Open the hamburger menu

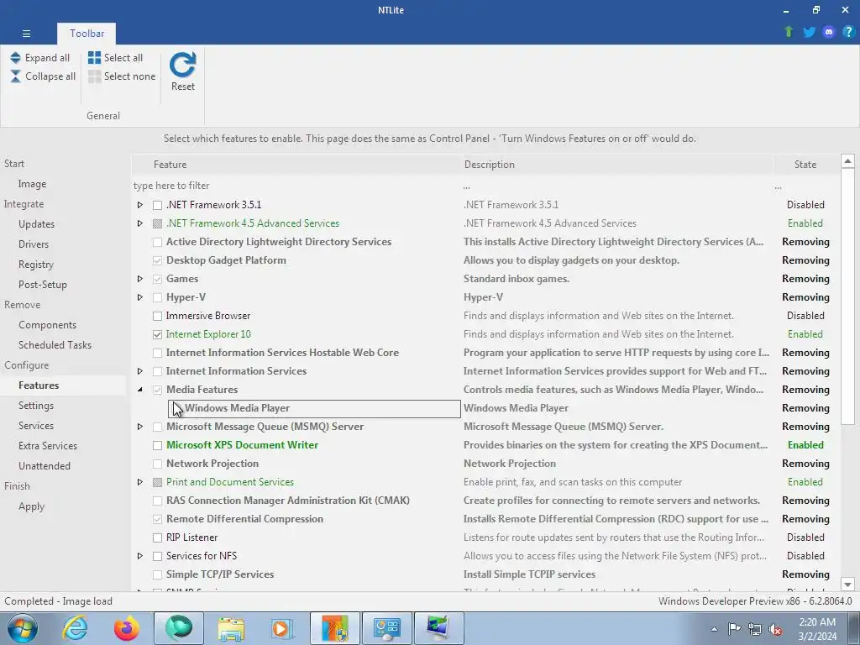pyautogui.click(x=26, y=34)
